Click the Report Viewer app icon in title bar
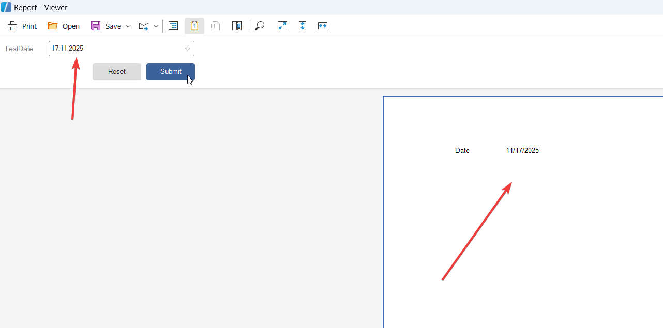This screenshot has width=663, height=328. coord(6,8)
